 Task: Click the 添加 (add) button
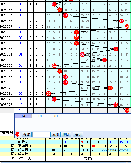point(55,134)
